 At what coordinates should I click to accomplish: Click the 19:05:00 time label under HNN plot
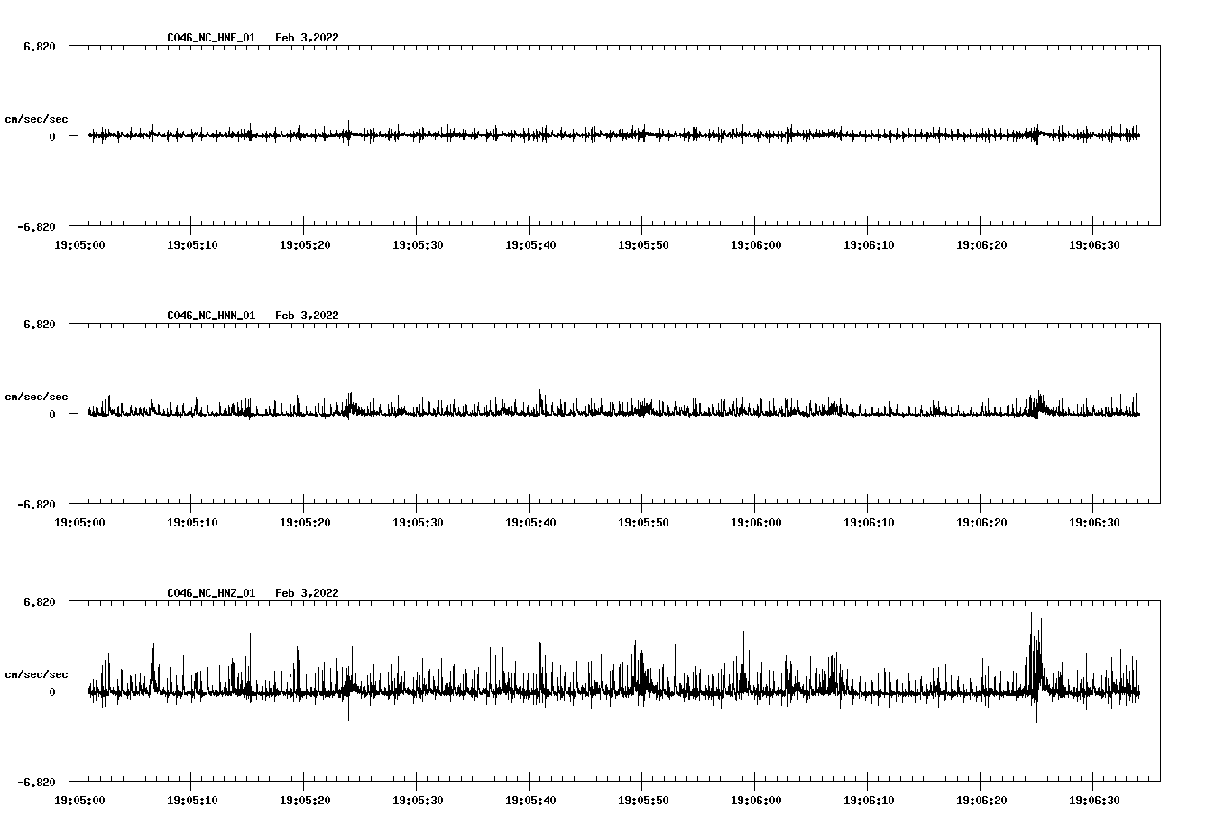click(x=79, y=522)
